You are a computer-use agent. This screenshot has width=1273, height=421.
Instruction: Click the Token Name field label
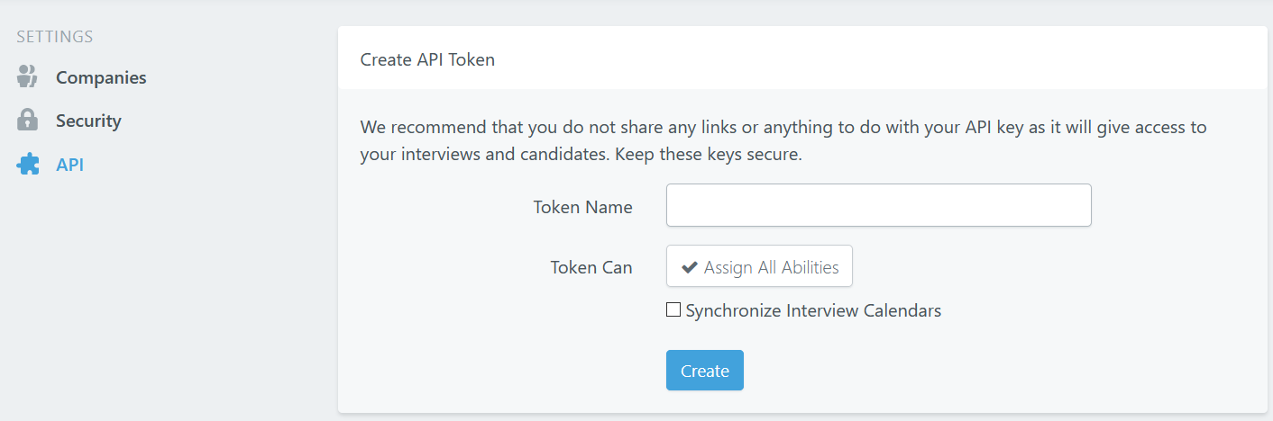[x=582, y=207]
